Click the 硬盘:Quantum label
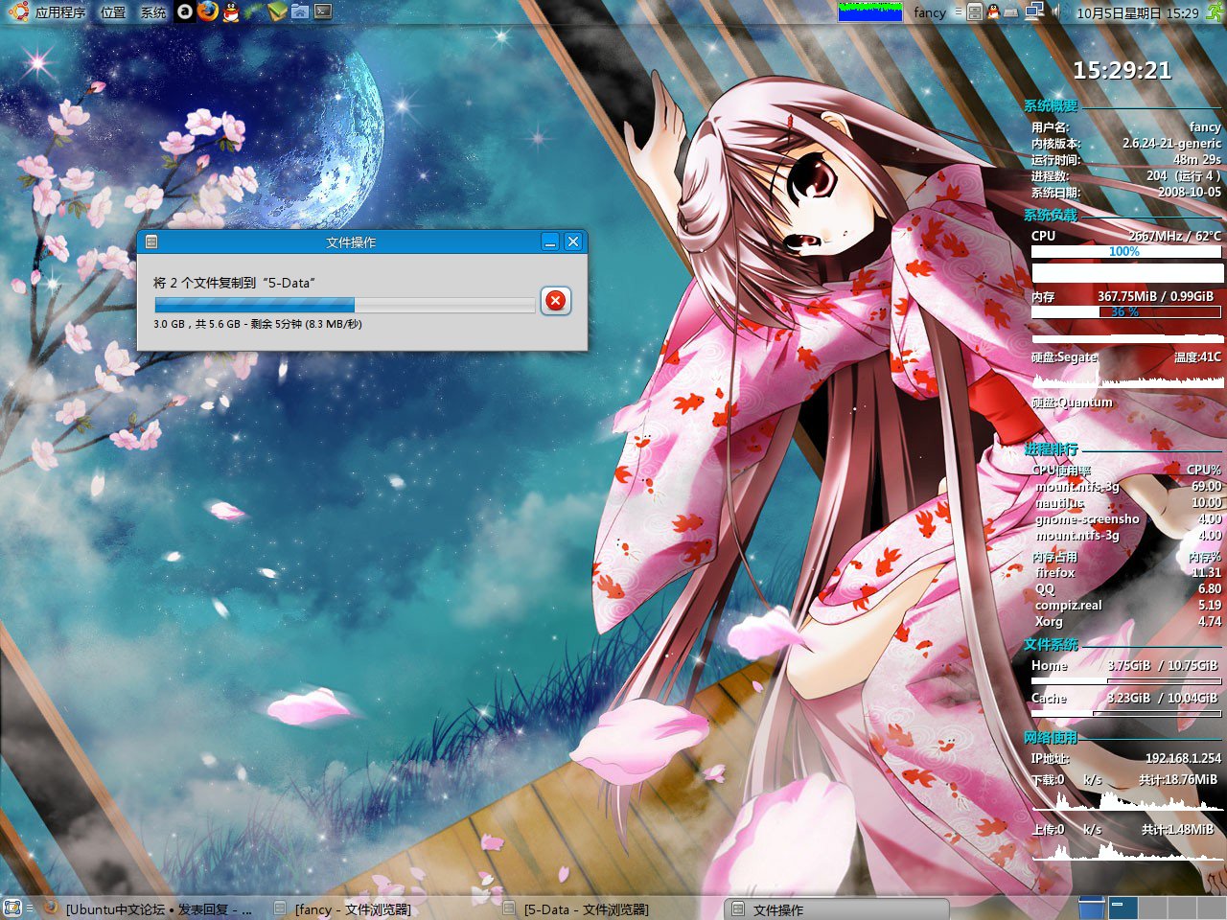The width and height of the screenshot is (1227, 920). click(x=1072, y=402)
